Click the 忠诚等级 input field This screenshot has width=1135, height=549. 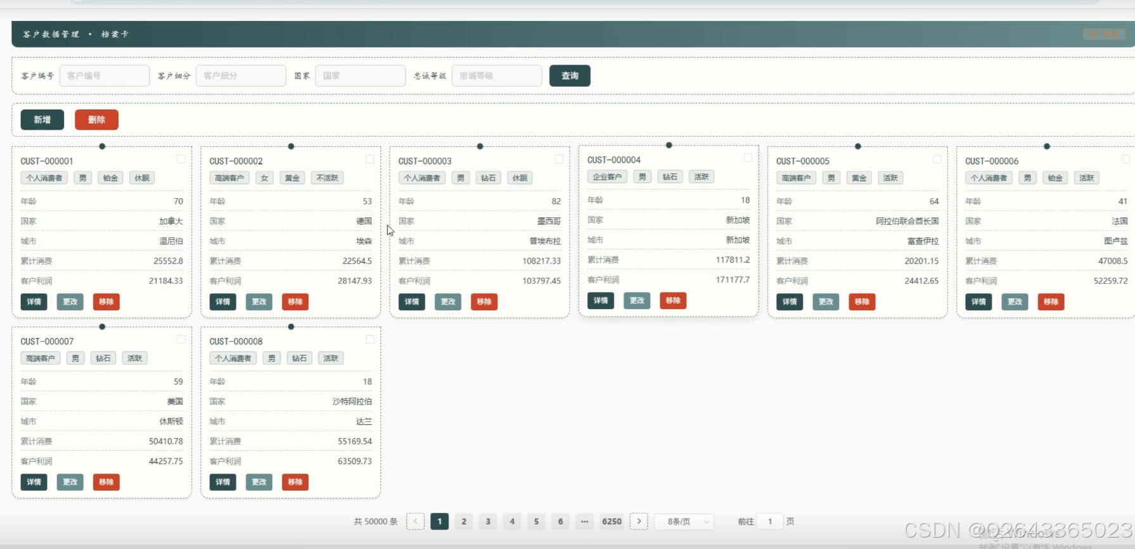coord(497,75)
